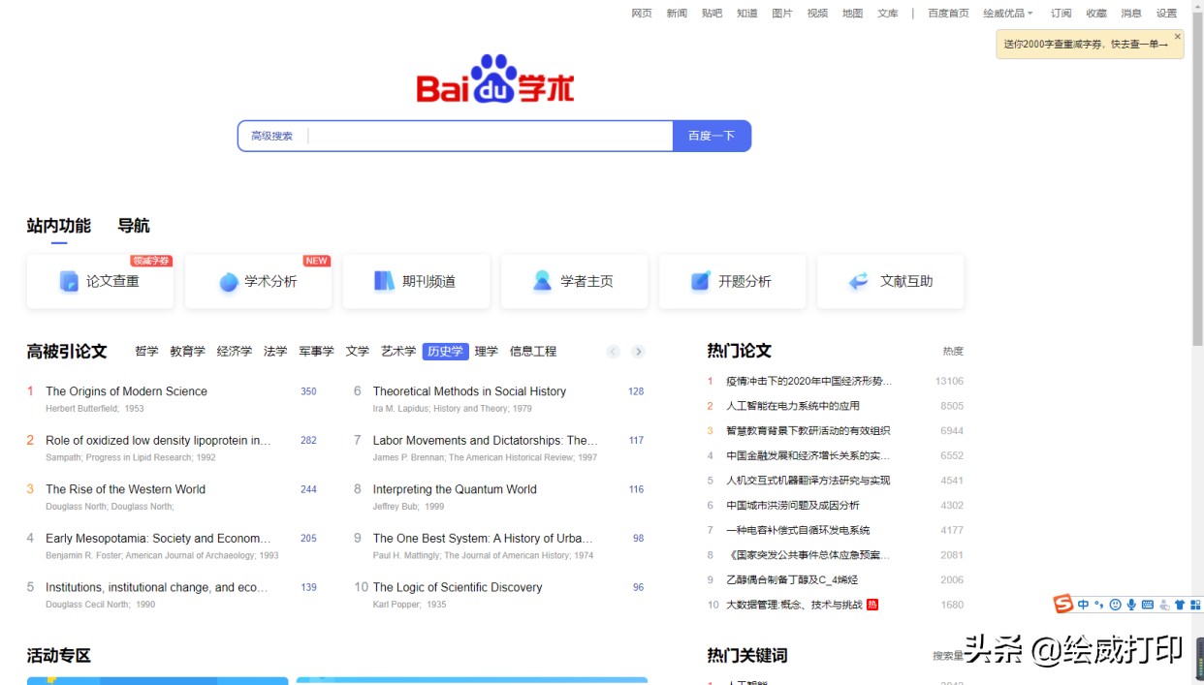Dismiss the coupon notification with X
The width and height of the screenshot is (1204, 685).
(1178, 37)
